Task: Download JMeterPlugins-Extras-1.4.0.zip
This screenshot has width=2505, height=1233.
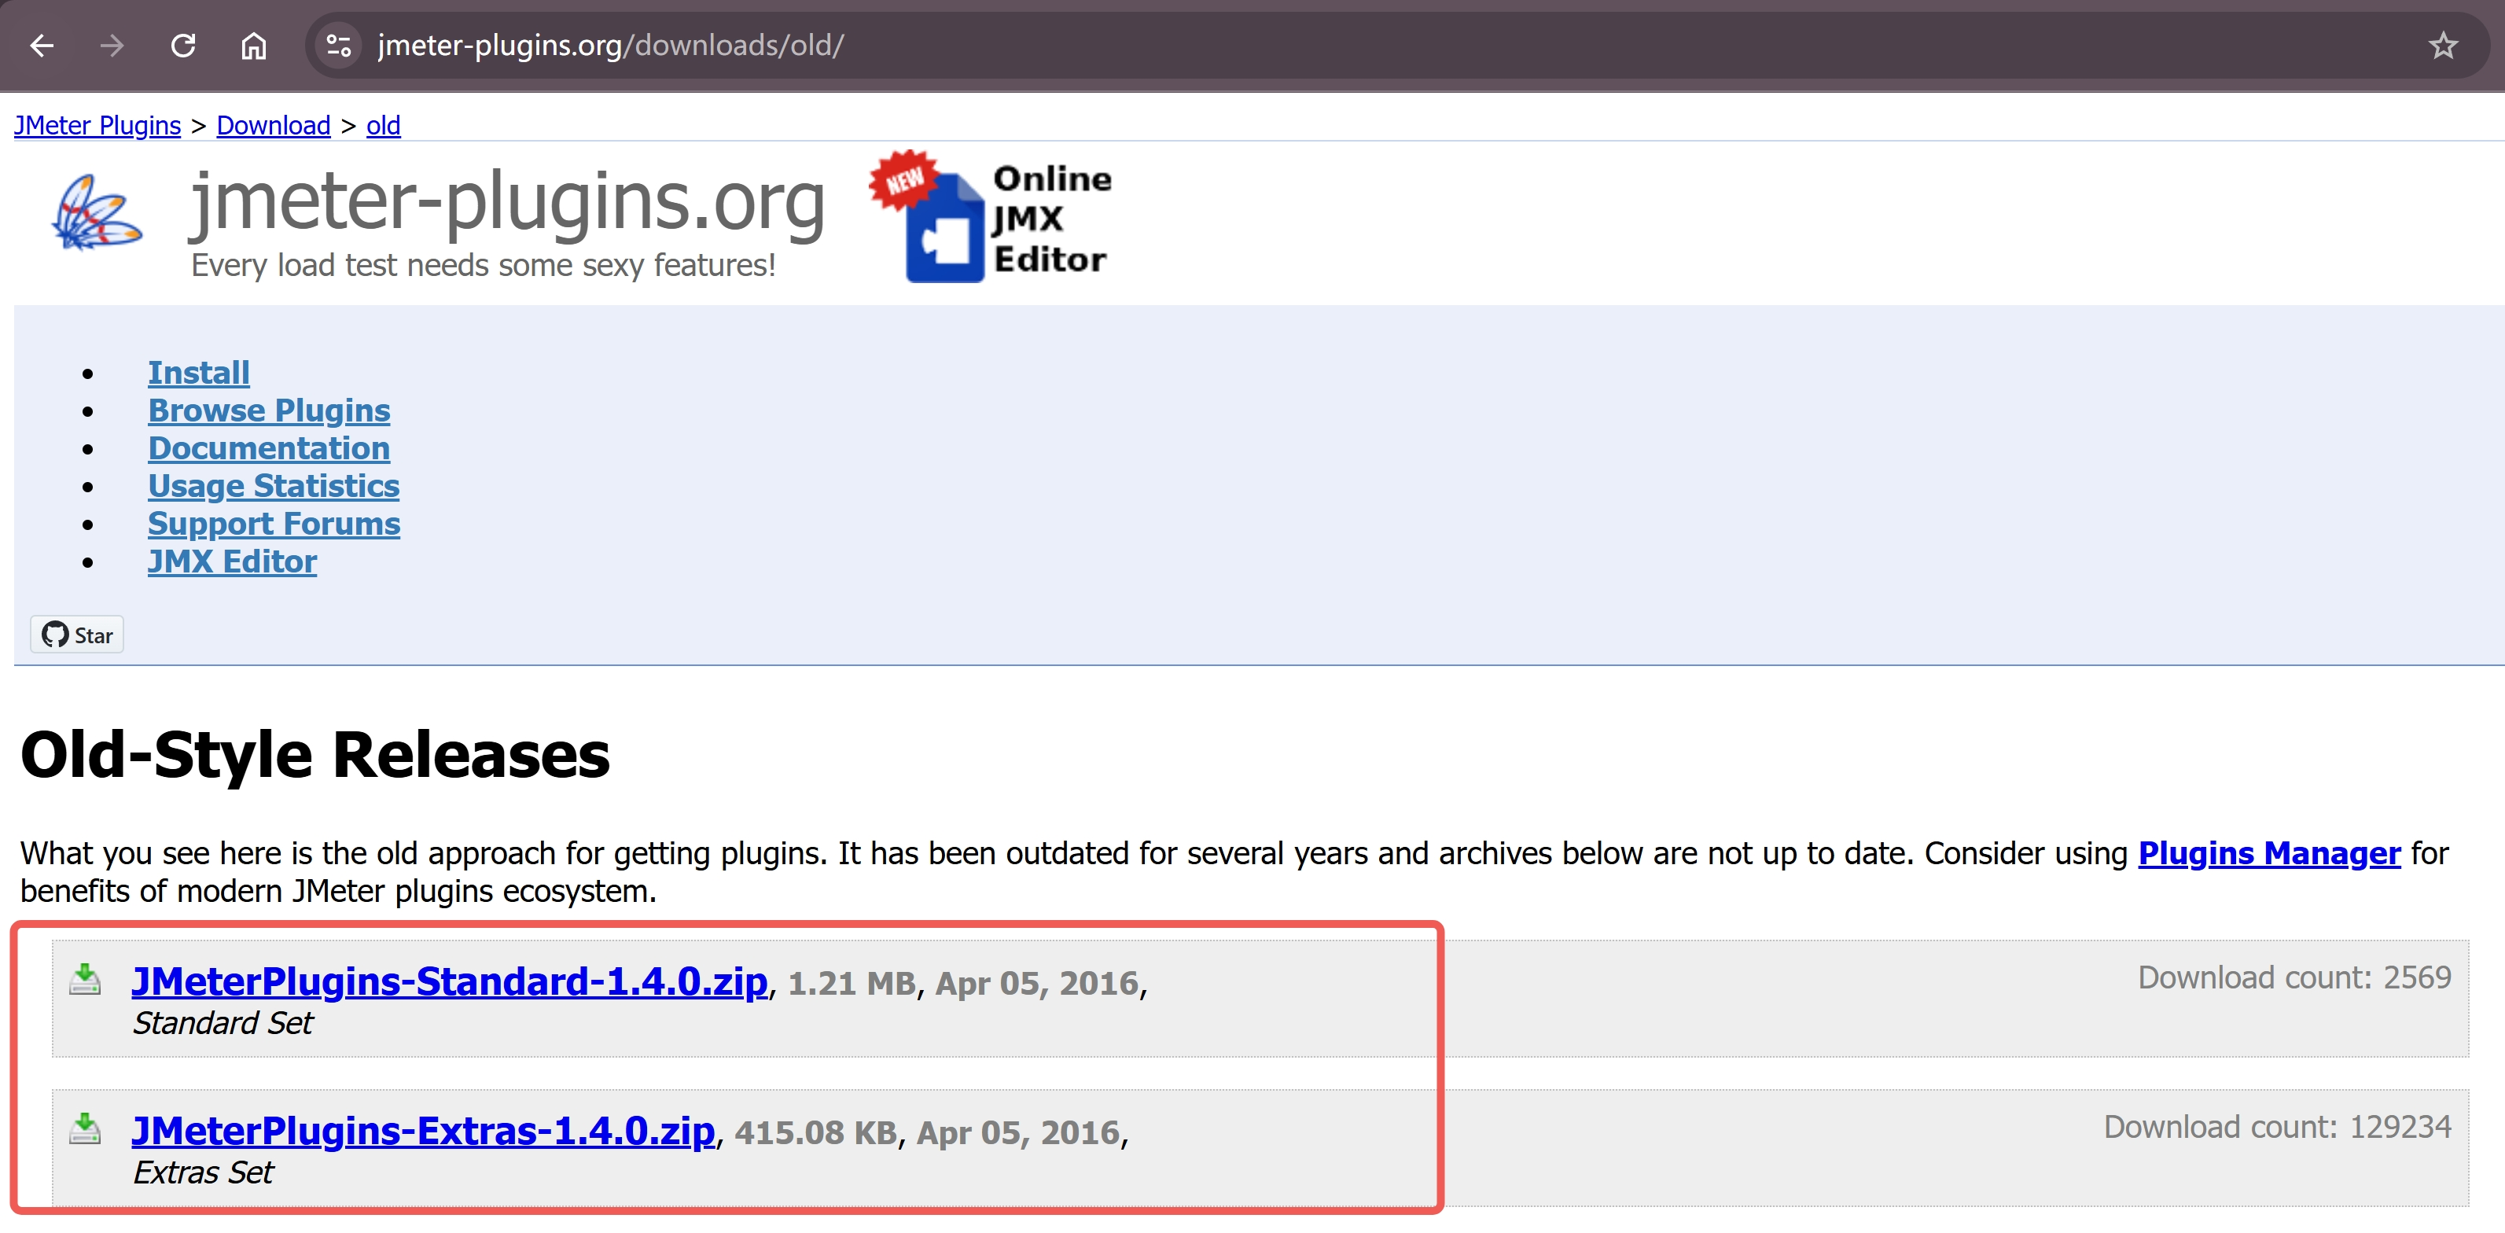Action: tap(423, 1131)
